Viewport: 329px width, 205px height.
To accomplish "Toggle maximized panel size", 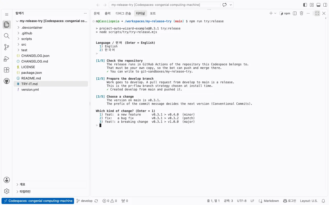I will [x=317, y=13].
